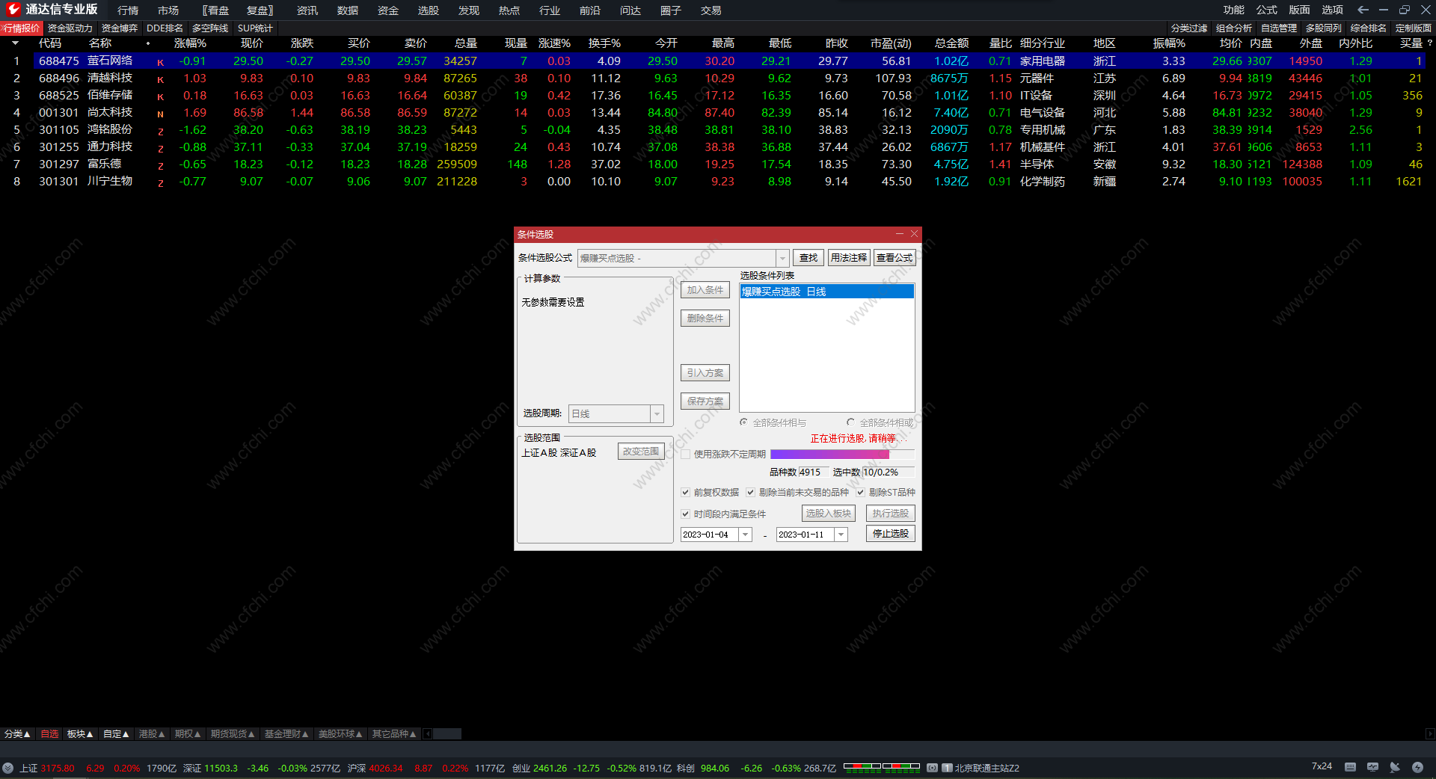
Task: Open the 行情 menu
Action: coord(128,10)
